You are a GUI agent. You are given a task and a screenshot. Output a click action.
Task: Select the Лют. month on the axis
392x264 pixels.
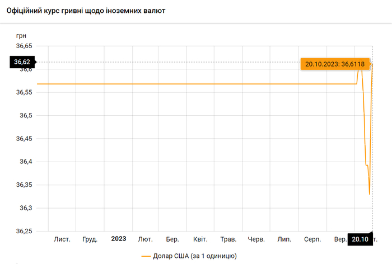click(x=145, y=239)
